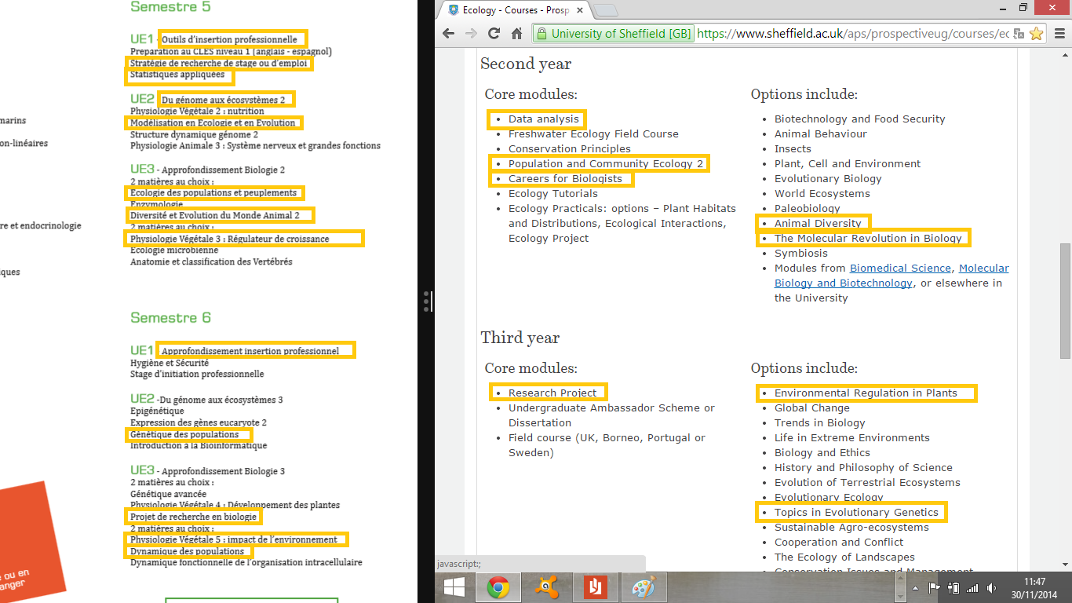Close the Ecology - Courses tab
Image resolution: width=1072 pixels, height=603 pixels.
[x=582, y=10]
